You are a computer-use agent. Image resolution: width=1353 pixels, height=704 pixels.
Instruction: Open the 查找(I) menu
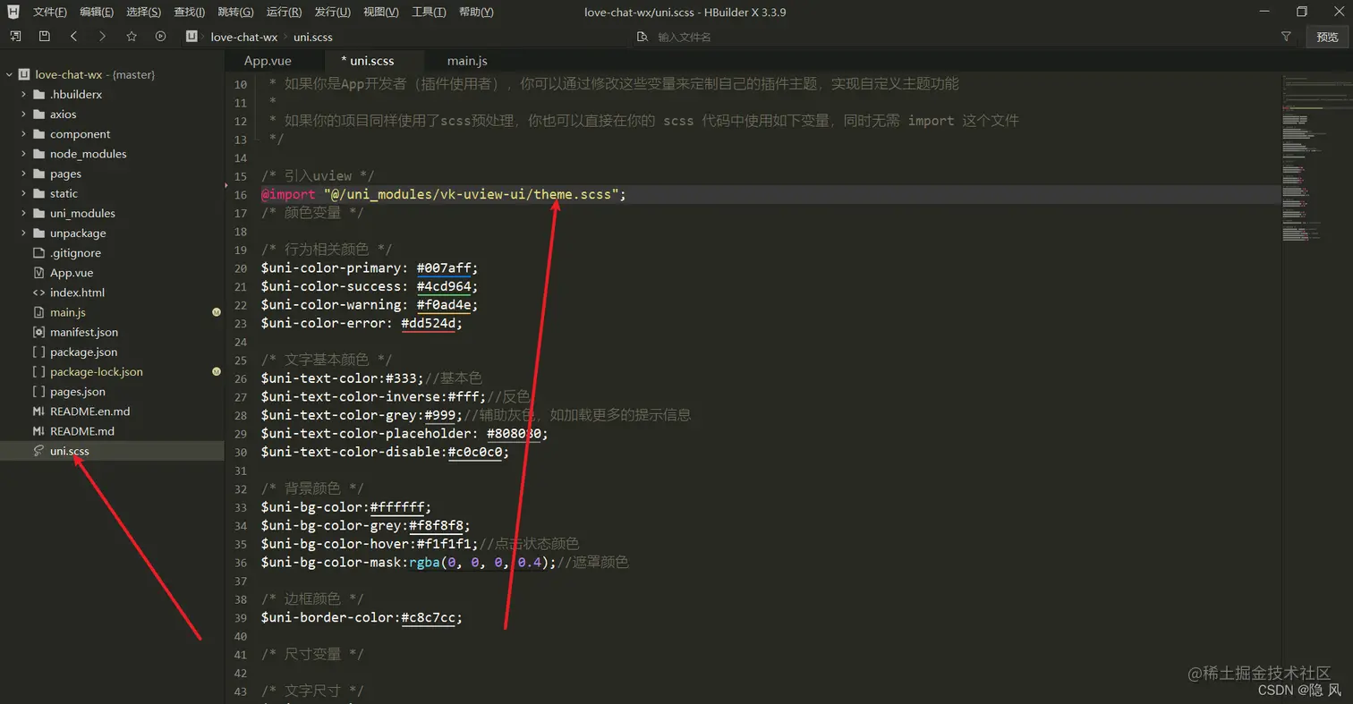point(190,12)
